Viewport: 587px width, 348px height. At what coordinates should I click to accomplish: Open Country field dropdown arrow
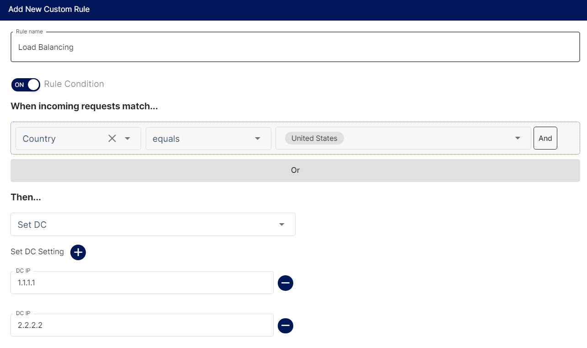127,139
